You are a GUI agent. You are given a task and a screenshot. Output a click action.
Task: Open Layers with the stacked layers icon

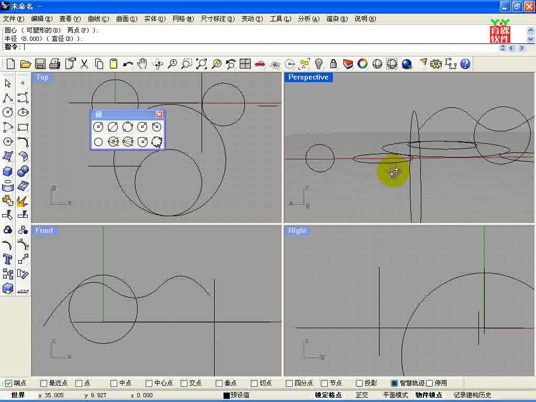348,64
